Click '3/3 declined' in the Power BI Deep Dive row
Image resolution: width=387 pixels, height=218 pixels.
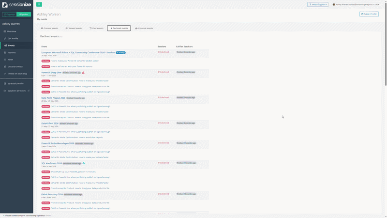click(x=164, y=72)
